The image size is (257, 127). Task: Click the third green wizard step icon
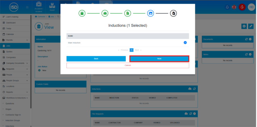[128, 13]
